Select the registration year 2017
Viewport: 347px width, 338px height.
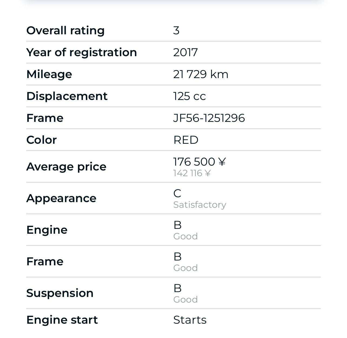click(x=185, y=52)
